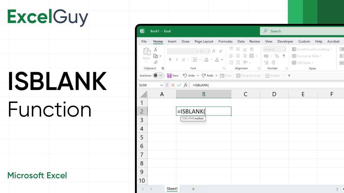The height and width of the screenshot is (193, 344).
Task: Click the Borders grid icon in Font group
Action: click(x=195, y=60)
